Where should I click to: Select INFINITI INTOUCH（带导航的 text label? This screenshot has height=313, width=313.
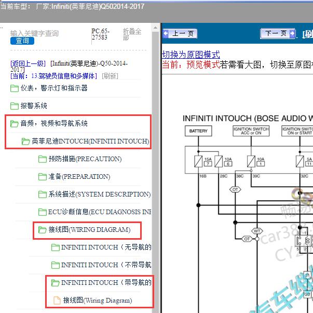[x=106, y=283]
